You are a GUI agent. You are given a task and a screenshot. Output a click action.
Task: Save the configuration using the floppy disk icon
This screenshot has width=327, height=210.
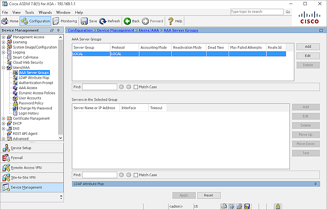85,21
